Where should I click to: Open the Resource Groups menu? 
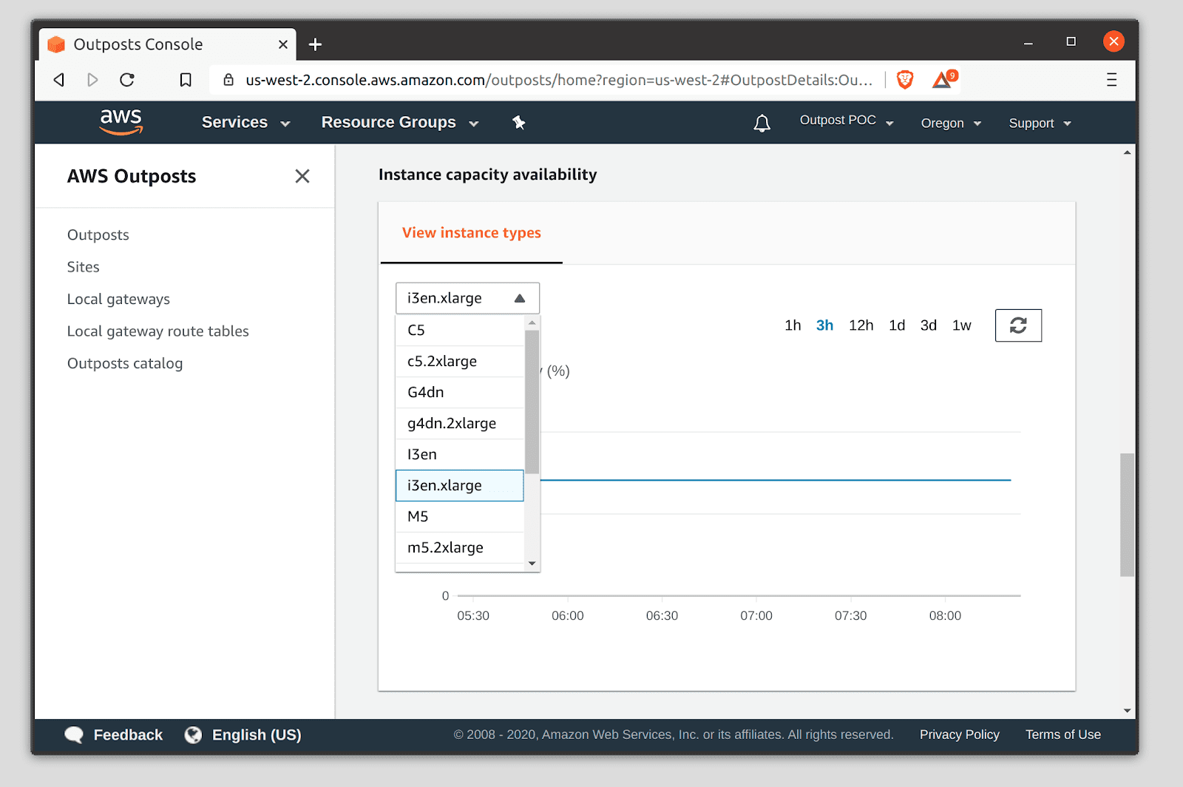(x=400, y=123)
